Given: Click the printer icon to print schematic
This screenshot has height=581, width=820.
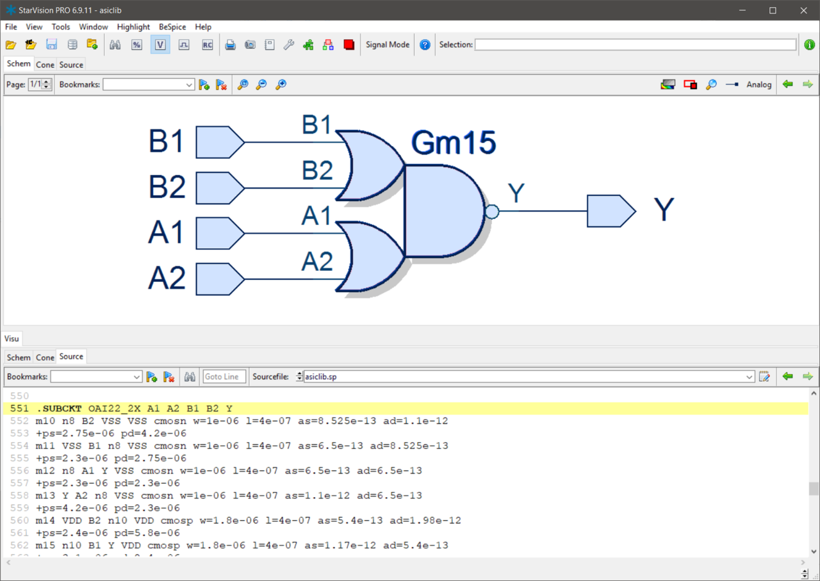Looking at the screenshot, I should coord(231,45).
